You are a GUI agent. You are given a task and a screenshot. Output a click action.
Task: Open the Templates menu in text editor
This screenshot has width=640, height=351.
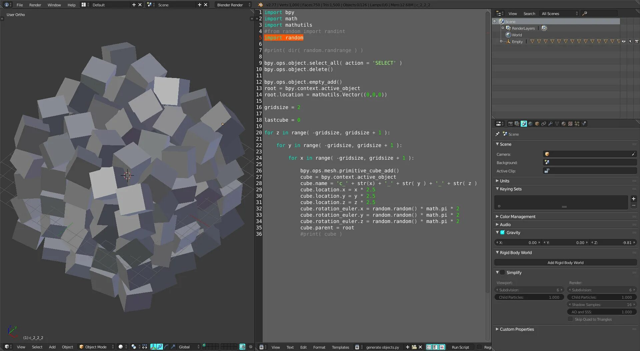340,347
